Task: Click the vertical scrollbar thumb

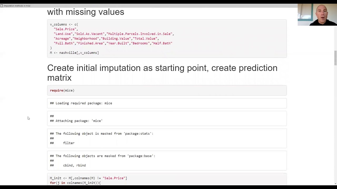Action: 335,58
